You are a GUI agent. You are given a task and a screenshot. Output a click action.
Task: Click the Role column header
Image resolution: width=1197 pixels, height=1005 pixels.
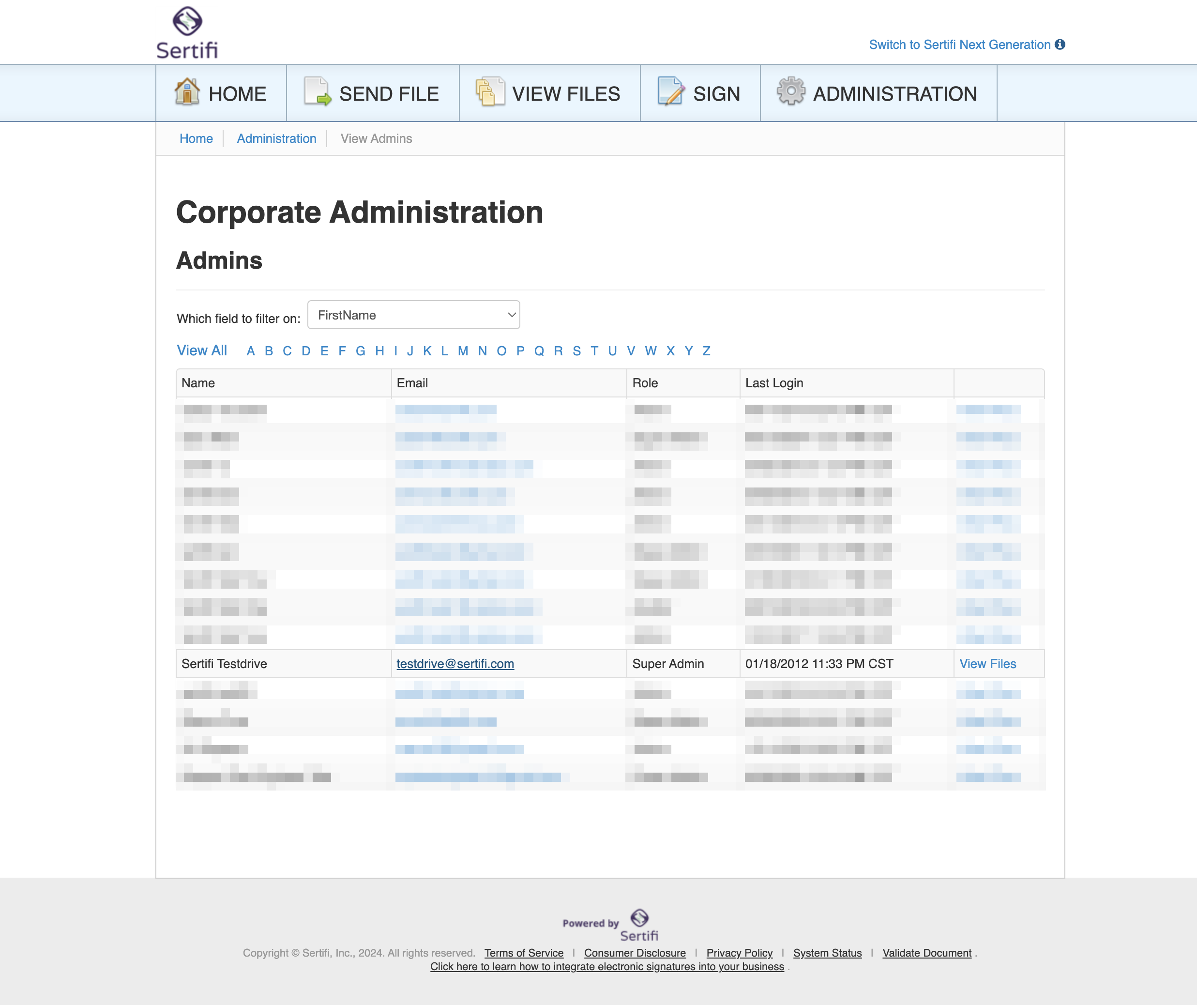pos(683,383)
